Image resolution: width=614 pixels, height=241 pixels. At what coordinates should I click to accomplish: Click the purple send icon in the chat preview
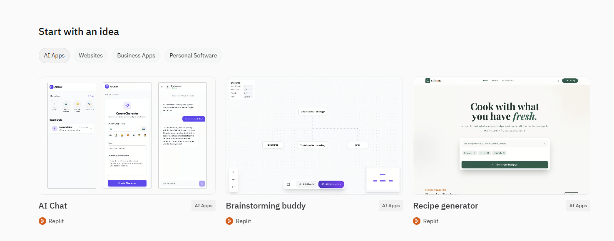(202, 183)
